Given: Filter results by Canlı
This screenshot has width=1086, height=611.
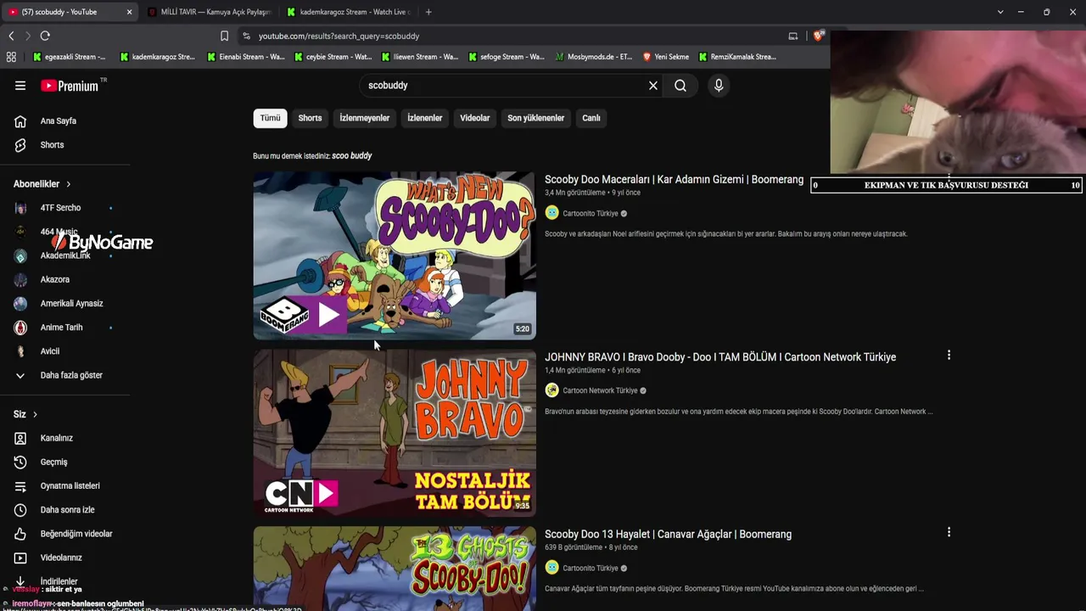Looking at the screenshot, I should tap(591, 118).
